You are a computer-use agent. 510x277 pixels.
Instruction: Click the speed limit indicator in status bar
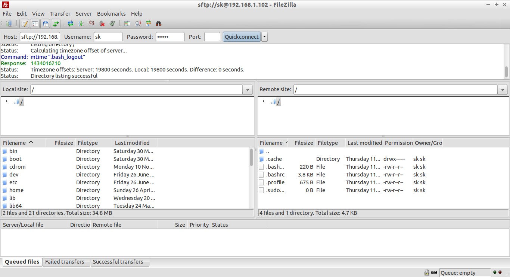pos(434,273)
